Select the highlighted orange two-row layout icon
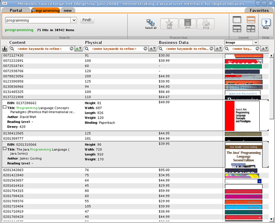The image size is (275, 223). point(251,19)
